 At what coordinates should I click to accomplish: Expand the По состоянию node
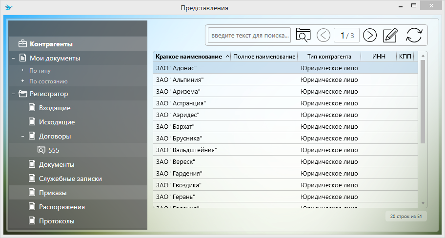point(22,81)
